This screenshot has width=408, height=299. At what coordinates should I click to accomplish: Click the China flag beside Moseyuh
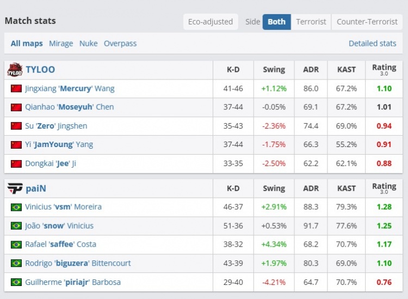pos(16,107)
